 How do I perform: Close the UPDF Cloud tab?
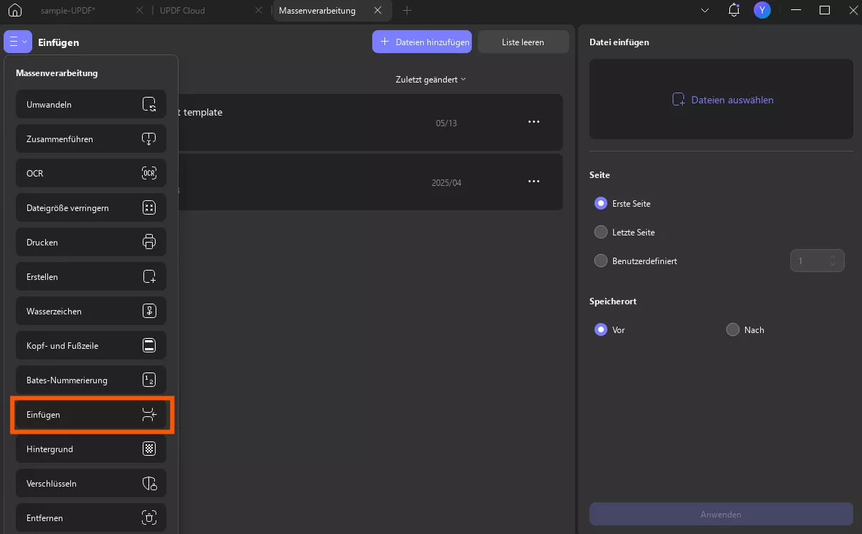(258, 11)
